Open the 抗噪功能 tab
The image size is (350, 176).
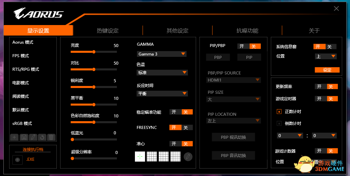[x=247, y=31]
